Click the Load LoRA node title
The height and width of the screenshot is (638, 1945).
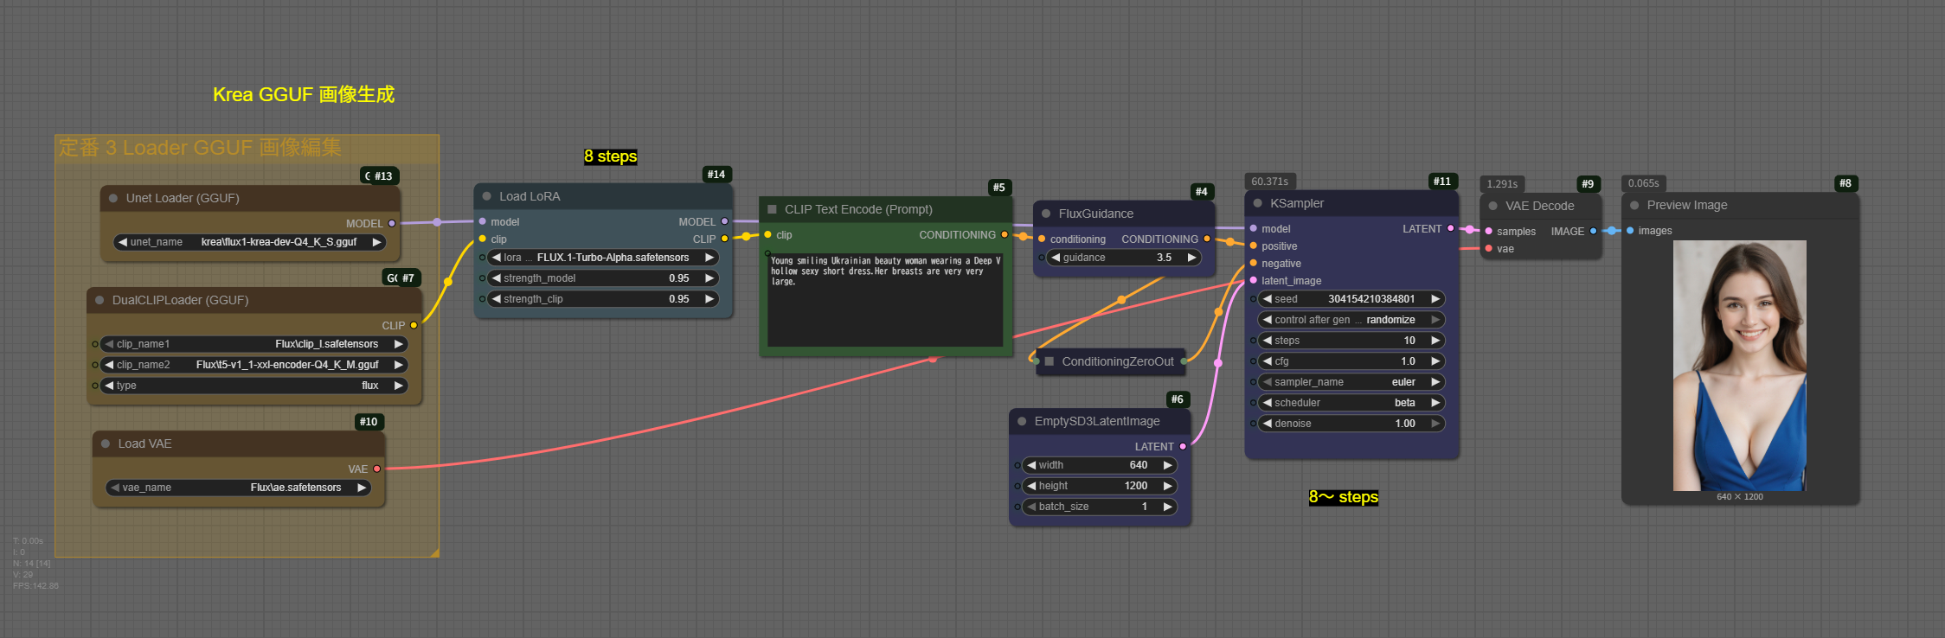530,196
